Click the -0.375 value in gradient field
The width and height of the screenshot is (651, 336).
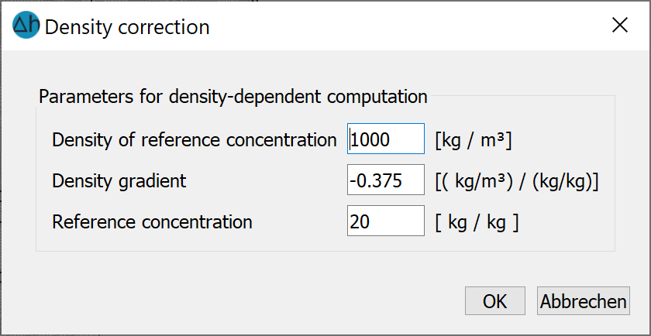pyautogui.click(x=375, y=181)
